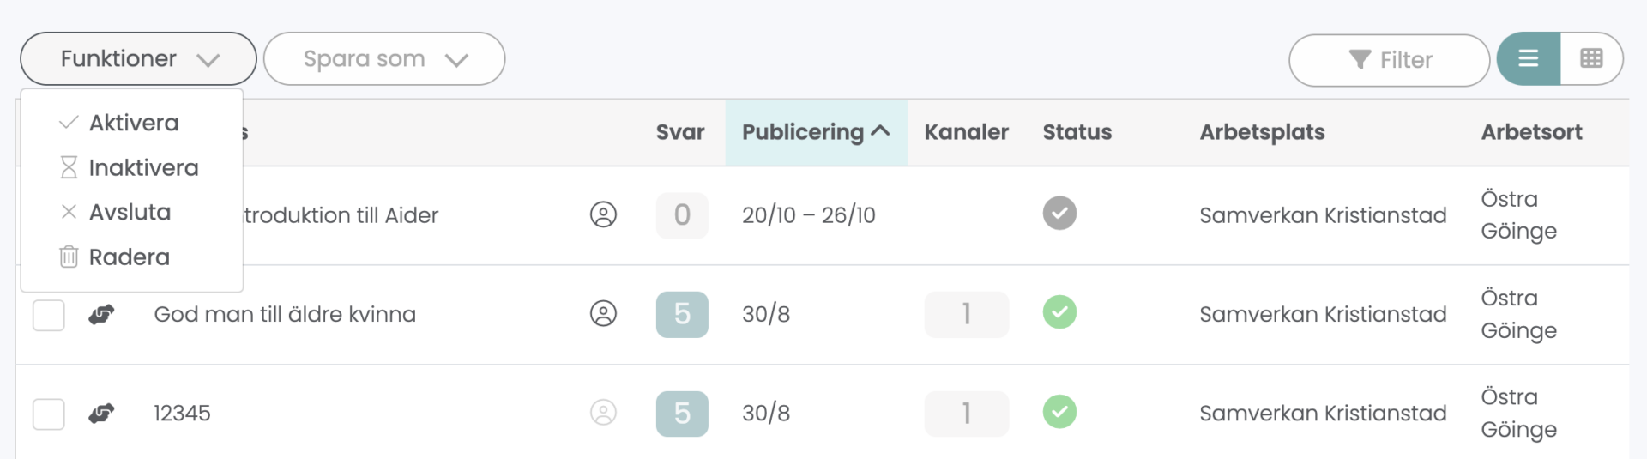Screen dimensions: 1647x459
Task: Click green status checkmark in 12345 row
Action: [x=1060, y=411]
